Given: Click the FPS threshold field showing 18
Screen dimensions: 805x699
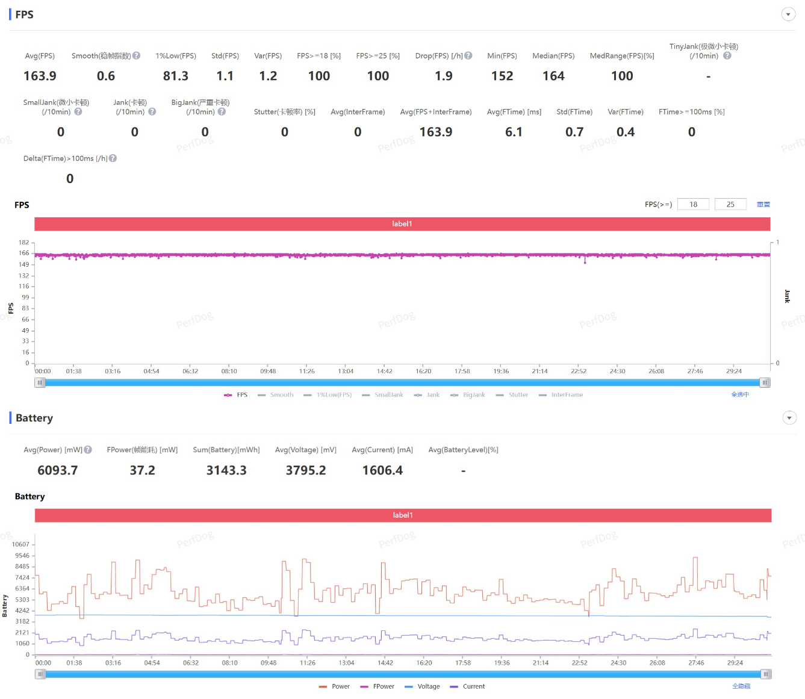Looking at the screenshot, I should coord(693,205).
